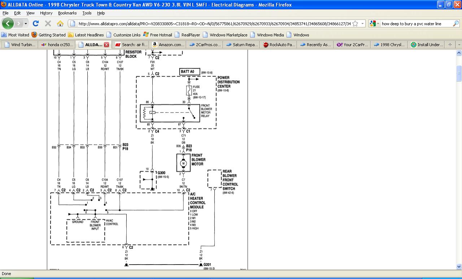462x279 pixels.
Task: Switch to the RockAuto tab
Action: pos(279,45)
